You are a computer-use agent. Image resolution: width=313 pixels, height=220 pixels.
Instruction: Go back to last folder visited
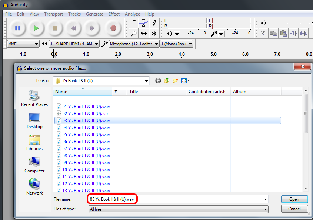click(158, 80)
